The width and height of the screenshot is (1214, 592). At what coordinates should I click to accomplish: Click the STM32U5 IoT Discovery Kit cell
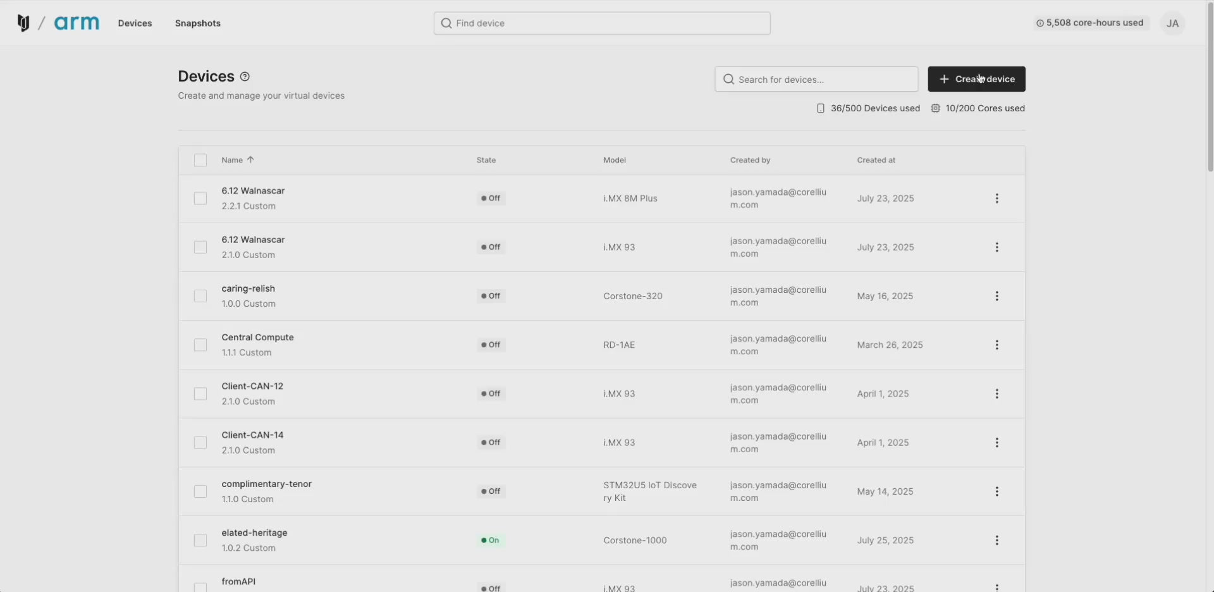coord(650,491)
